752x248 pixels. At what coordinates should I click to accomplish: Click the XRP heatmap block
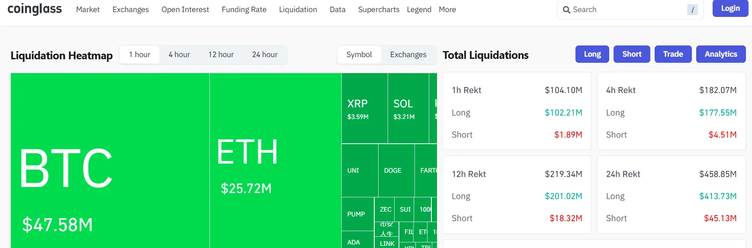(x=365, y=108)
